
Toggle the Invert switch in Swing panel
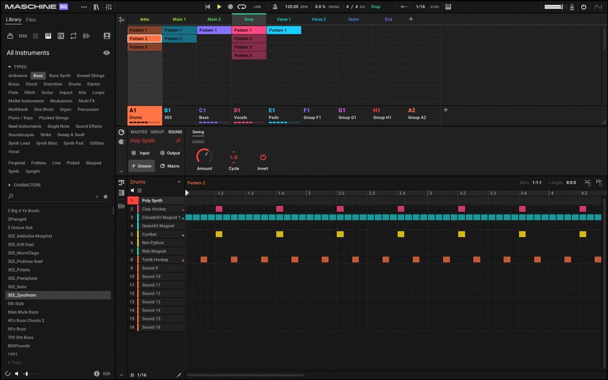262,157
